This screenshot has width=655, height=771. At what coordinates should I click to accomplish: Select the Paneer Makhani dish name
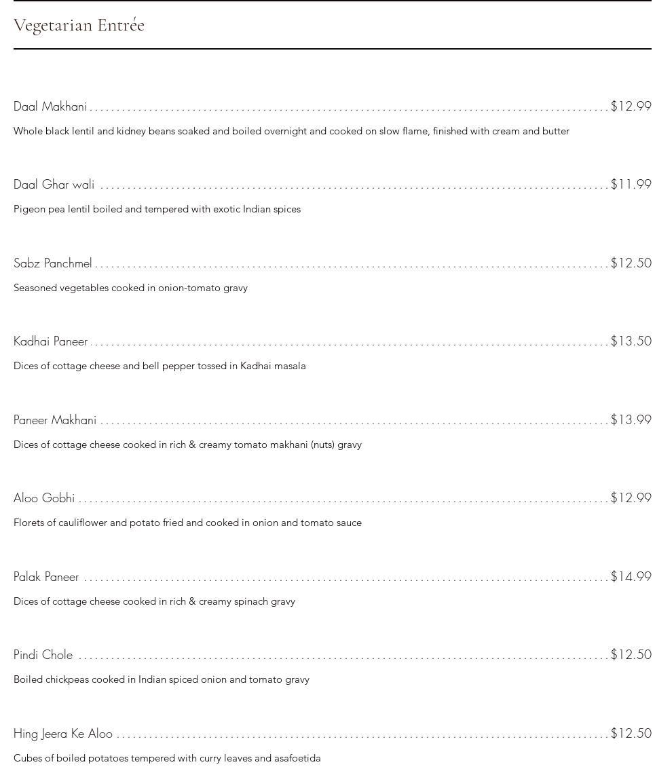[55, 420]
